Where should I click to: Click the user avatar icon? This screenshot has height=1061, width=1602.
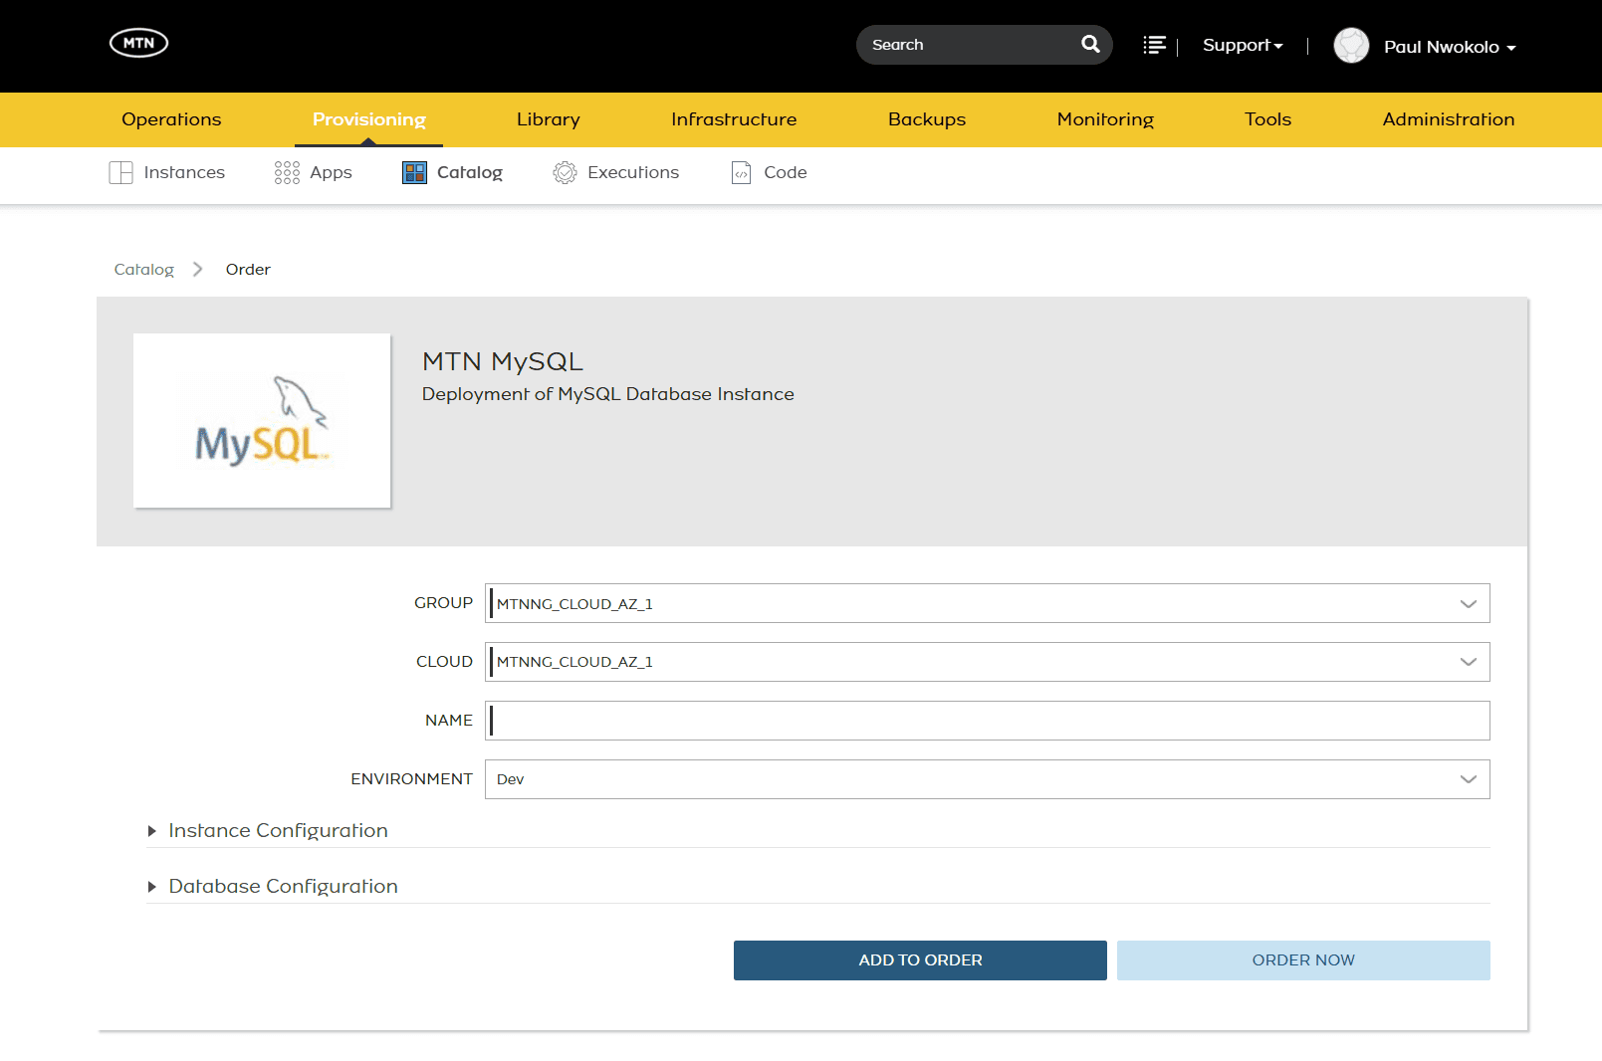click(1351, 46)
